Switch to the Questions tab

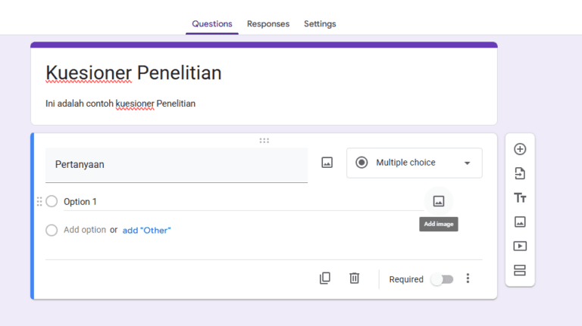point(212,23)
